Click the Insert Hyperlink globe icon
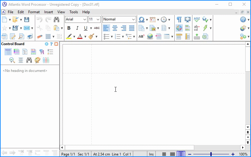This screenshot has width=251, height=157. 150,36
